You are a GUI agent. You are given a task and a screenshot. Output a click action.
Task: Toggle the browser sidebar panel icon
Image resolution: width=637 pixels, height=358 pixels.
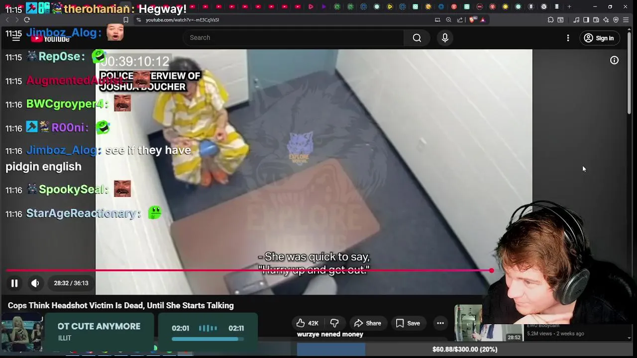coord(586,20)
